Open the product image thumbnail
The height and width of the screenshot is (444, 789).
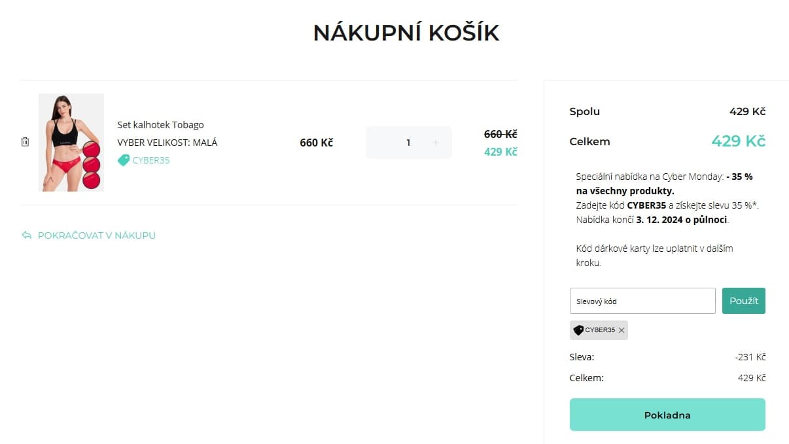(71, 142)
